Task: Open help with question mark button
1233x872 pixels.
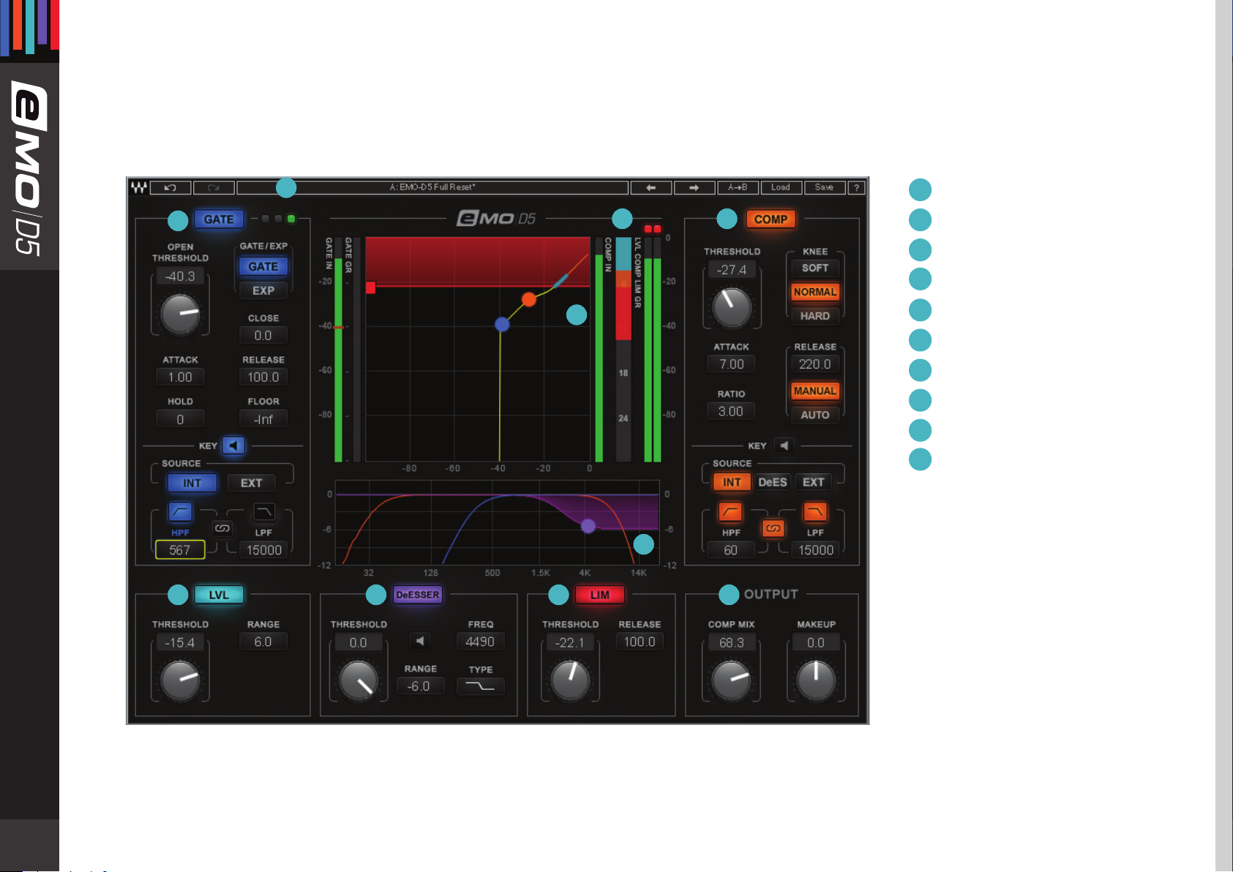Action: [856, 188]
